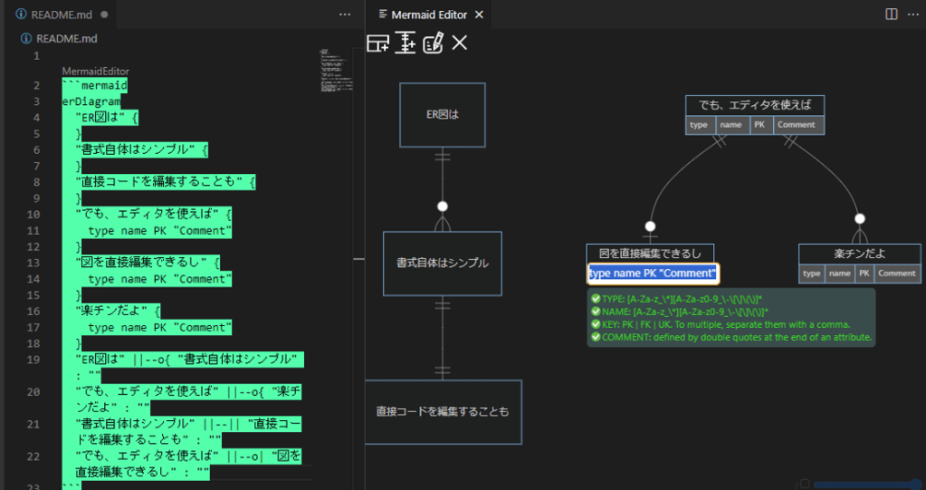Select the "直接コードを編集することも" entity box
The height and width of the screenshot is (490, 926).
coord(443,411)
